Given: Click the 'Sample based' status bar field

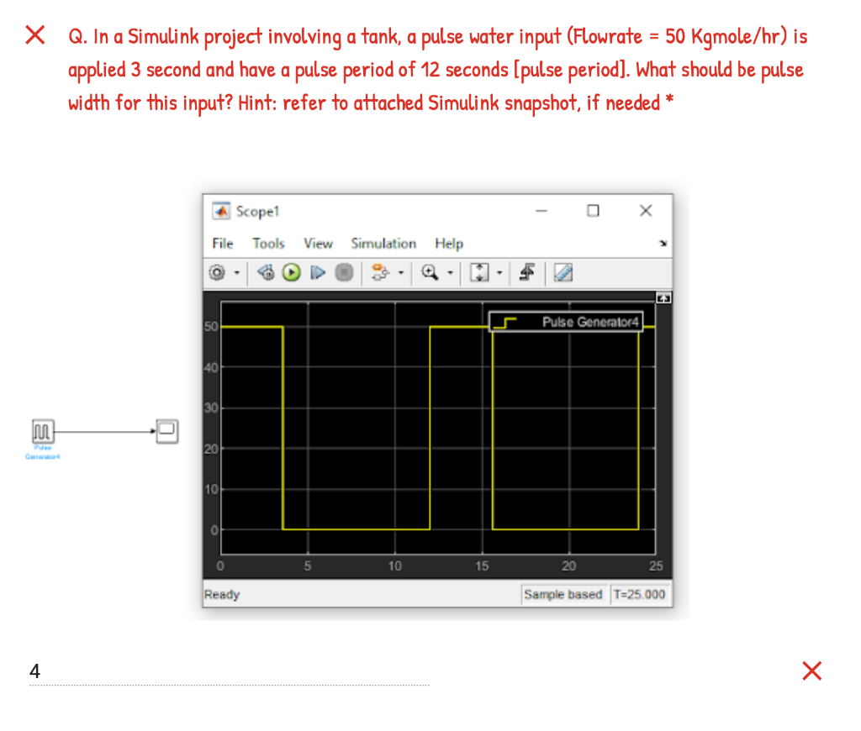Looking at the screenshot, I should click(563, 594).
